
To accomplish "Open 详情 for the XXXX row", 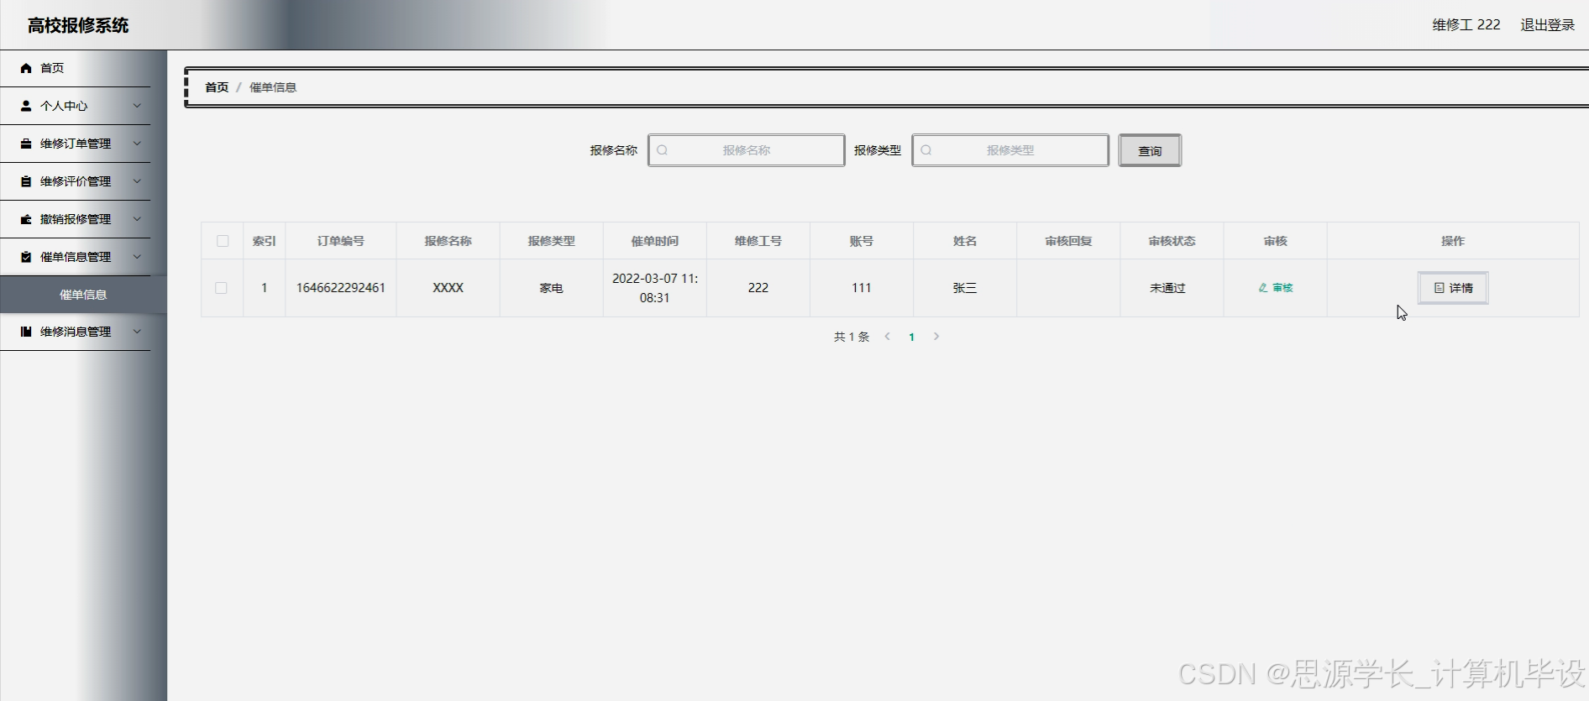I will 1453,288.
